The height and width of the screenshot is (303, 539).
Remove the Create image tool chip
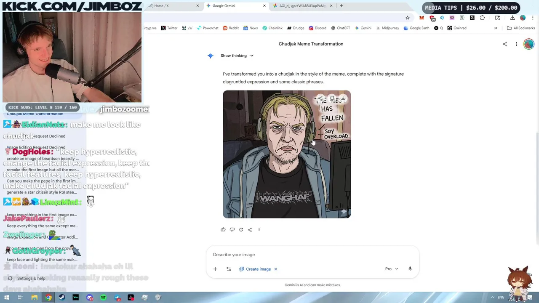tap(276, 269)
